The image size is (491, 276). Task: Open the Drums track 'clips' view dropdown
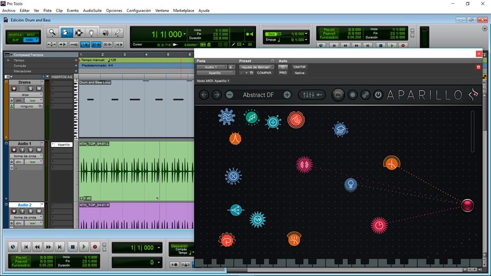25,94
